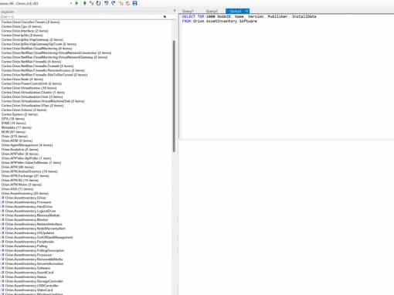Expand the Orion.AssetInventory.Driver entity
Image resolution: width=394 pixels, height=295 pixels.
tap(3, 198)
